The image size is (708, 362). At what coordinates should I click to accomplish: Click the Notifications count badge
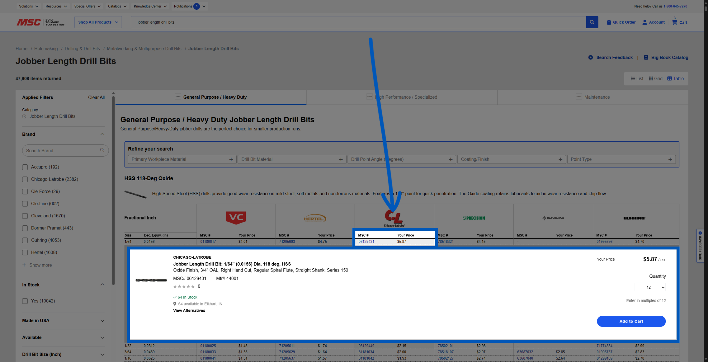pos(196,6)
